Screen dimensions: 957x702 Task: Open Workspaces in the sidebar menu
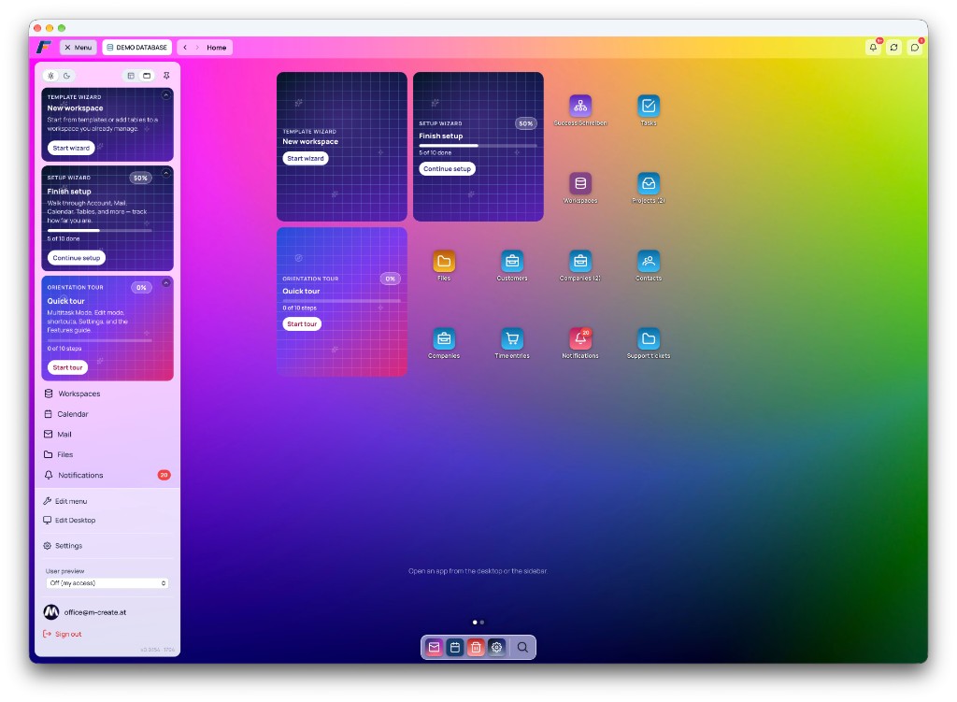pos(107,394)
